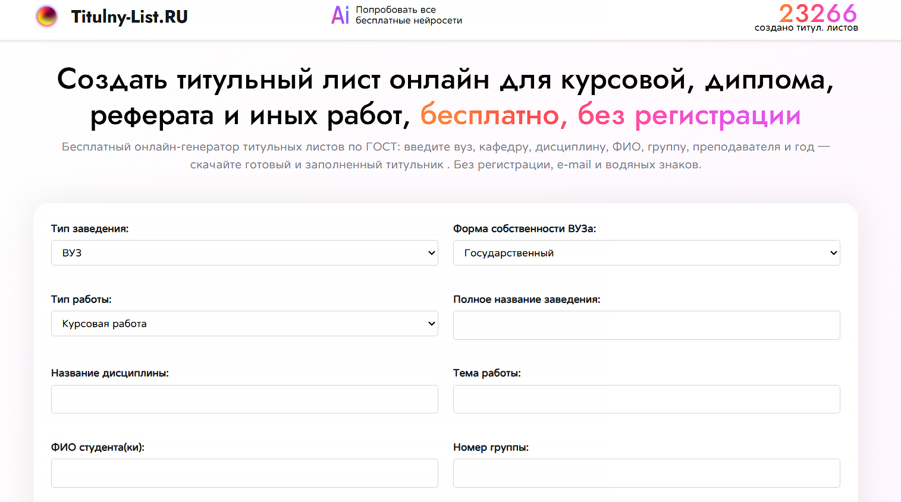Click the chevron on the ownership dropdown
Viewport: 901px width, 502px height.
[x=833, y=252]
